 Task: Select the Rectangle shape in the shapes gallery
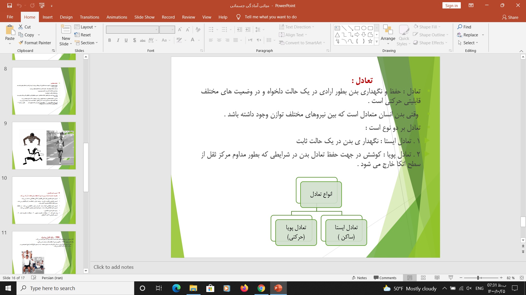pyautogui.click(x=357, y=28)
